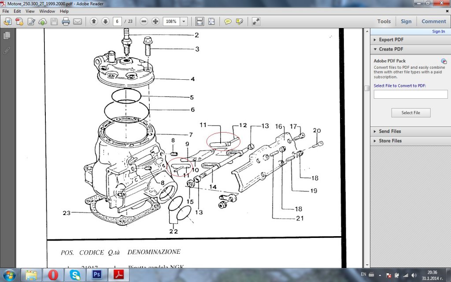The height and width of the screenshot is (282, 451).
Task: Click the Select File button
Action: (410, 113)
